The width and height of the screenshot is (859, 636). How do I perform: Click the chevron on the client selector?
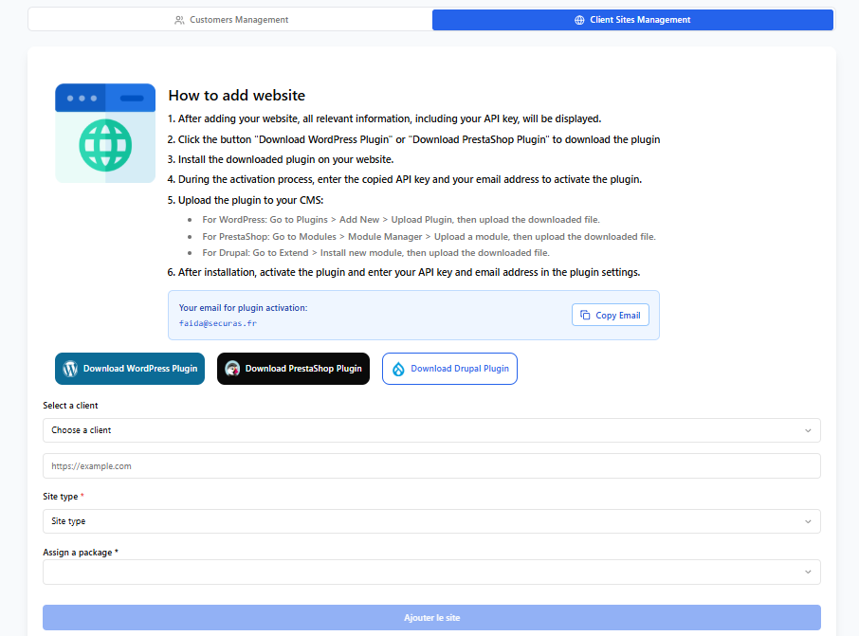(x=808, y=429)
